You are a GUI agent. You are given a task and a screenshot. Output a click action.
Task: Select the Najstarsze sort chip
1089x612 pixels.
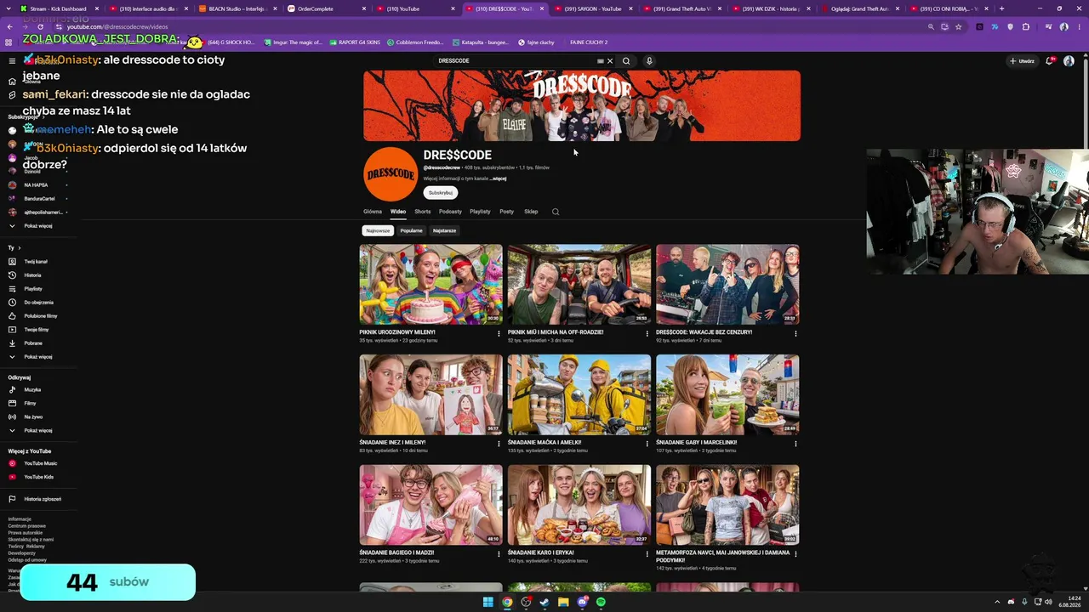coord(444,230)
